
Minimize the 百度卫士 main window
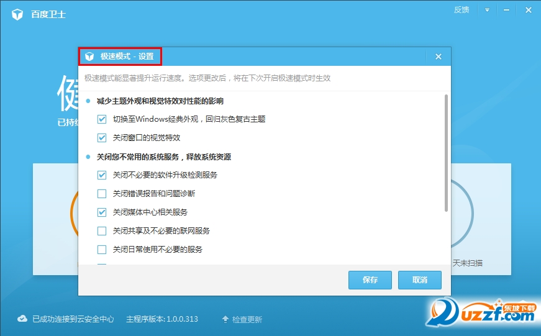(x=507, y=10)
